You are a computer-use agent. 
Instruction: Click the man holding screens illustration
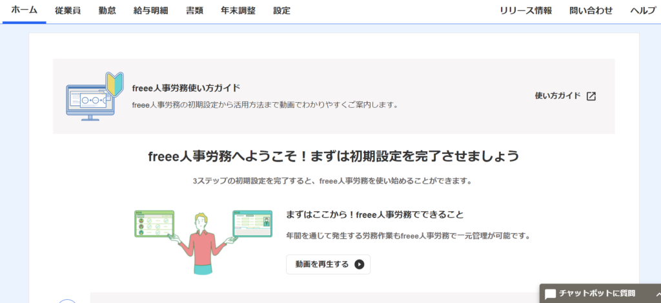[x=203, y=242]
